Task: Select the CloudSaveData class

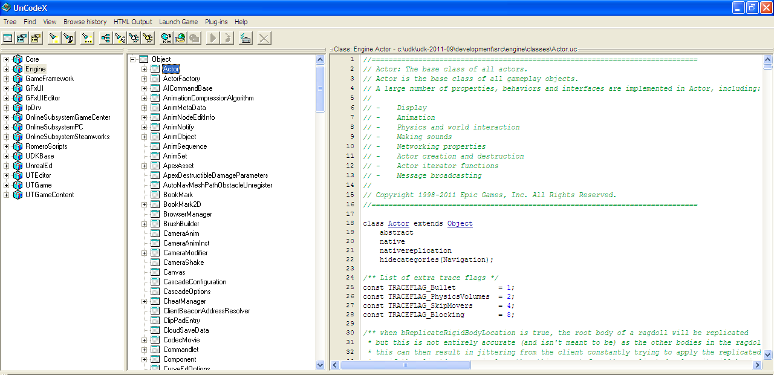Action: [186, 330]
